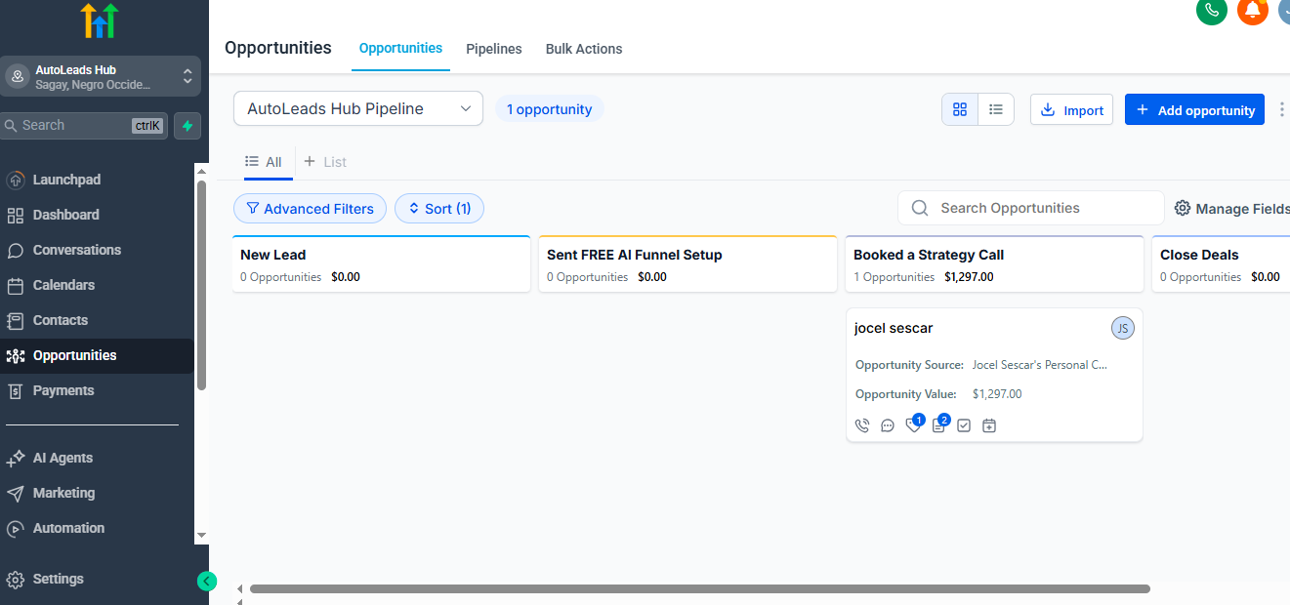Switch to grid view layout
The width and height of the screenshot is (1290, 605).
click(959, 109)
